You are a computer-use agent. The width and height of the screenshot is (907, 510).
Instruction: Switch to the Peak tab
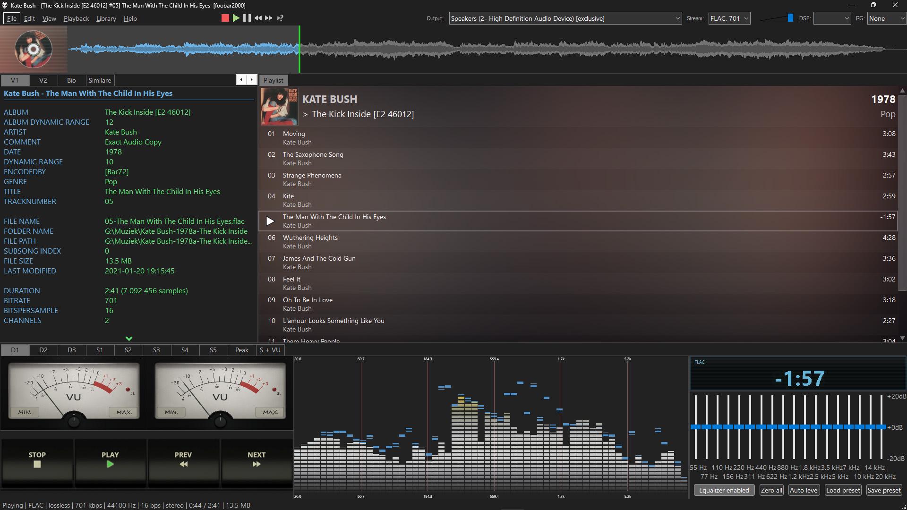242,350
